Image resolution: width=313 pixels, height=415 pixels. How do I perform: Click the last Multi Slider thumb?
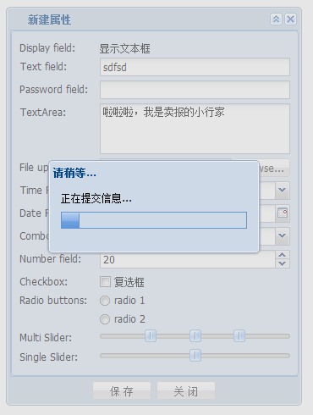tap(239, 336)
